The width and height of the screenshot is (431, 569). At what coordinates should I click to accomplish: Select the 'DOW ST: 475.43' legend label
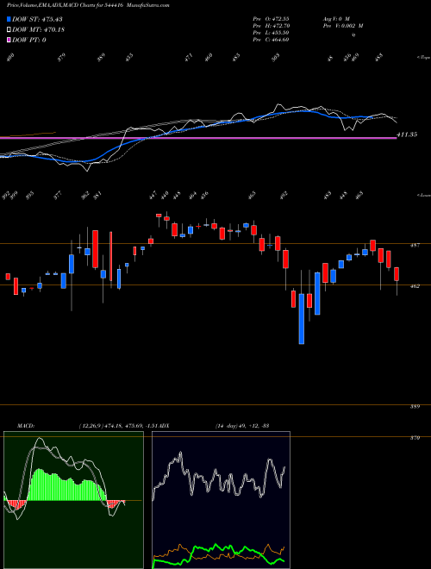(38, 19)
